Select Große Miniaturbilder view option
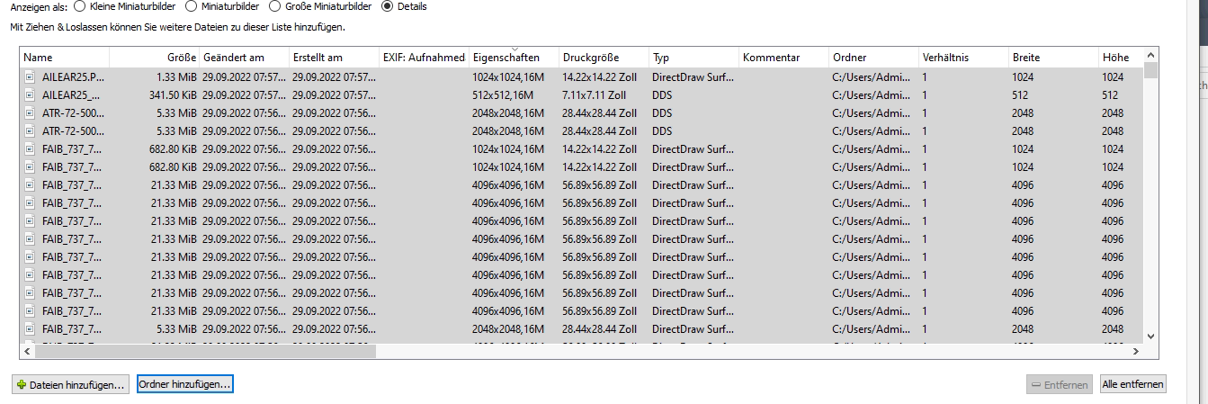This screenshot has width=1208, height=404. point(264,6)
